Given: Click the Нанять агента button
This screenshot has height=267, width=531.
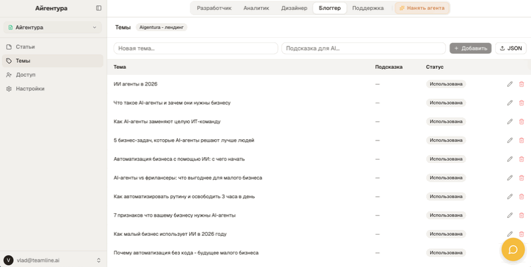Looking at the screenshot, I should (x=422, y=8).
